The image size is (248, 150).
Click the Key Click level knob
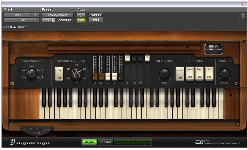point(164,74)
